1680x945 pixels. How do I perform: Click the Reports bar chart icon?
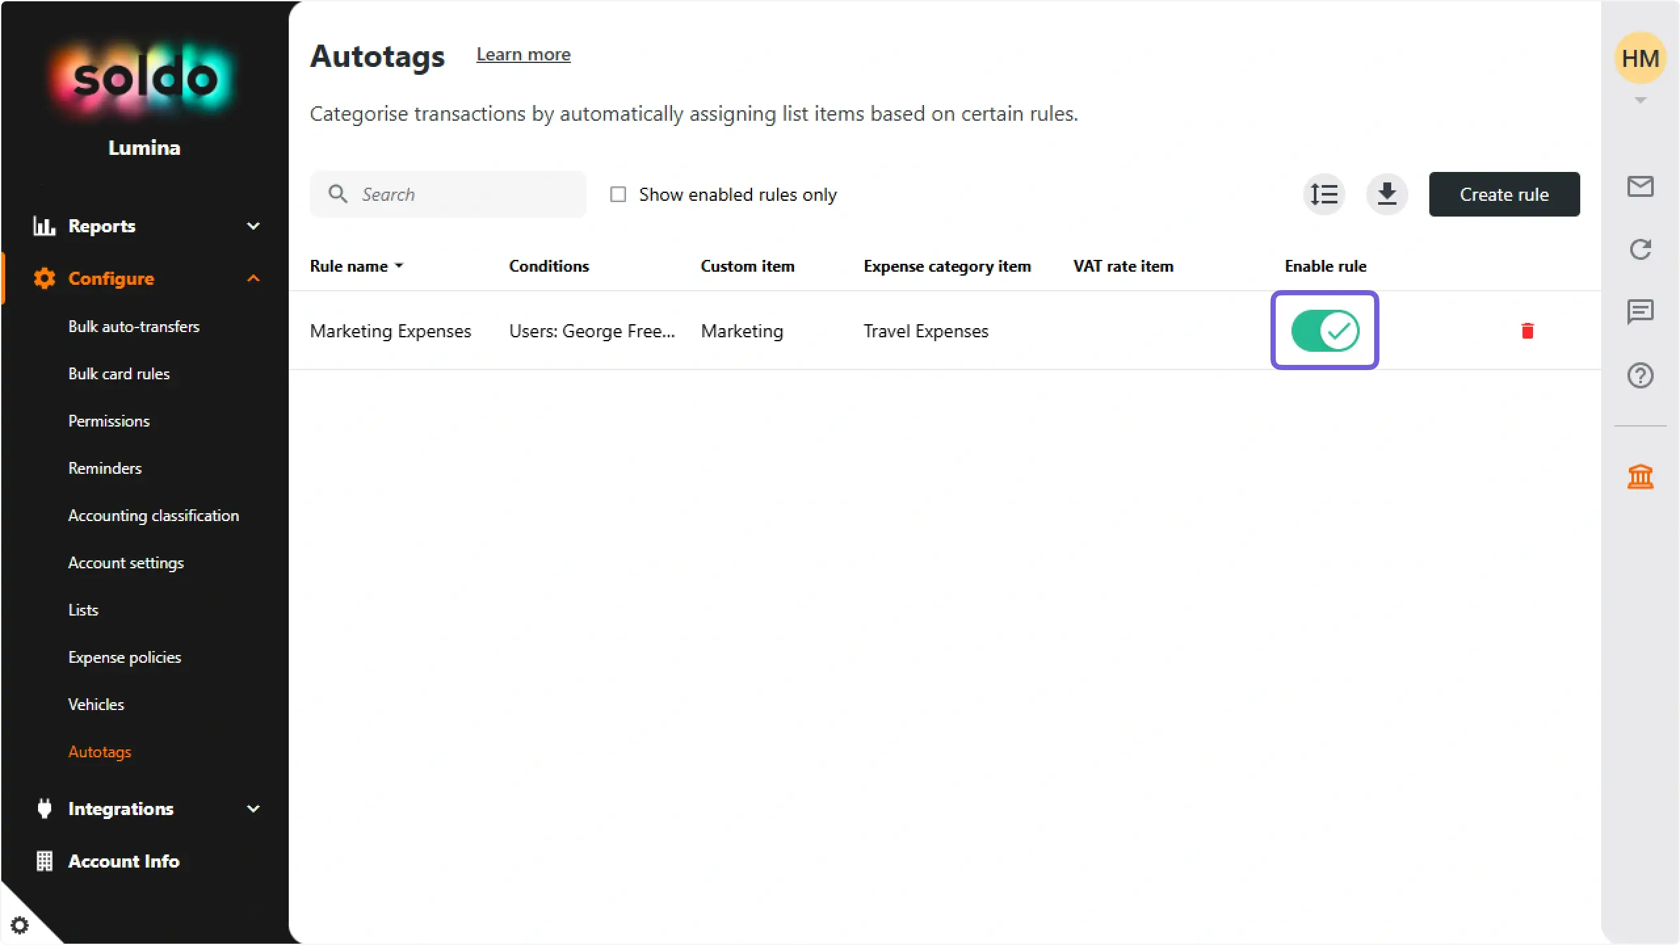click(x=44, y=226)
